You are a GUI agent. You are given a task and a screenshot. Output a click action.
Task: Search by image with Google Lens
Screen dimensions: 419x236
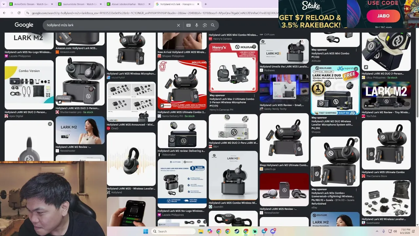pos(205,25)
